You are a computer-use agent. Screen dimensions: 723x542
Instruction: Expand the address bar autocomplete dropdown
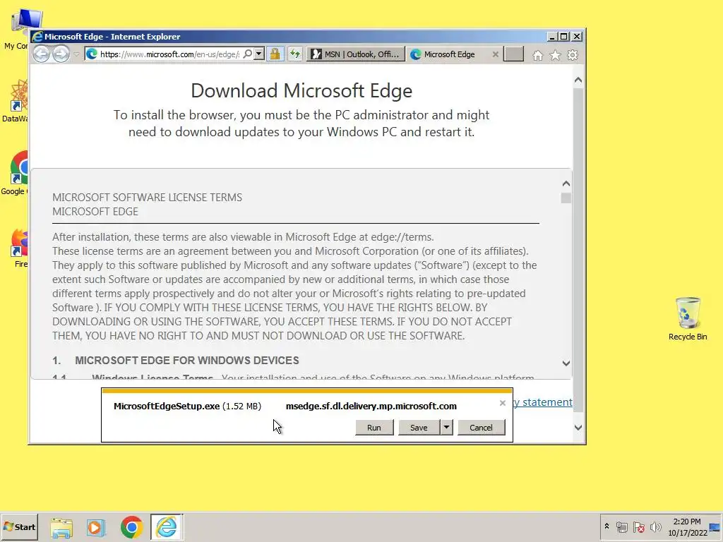click(x=258, y=54)
